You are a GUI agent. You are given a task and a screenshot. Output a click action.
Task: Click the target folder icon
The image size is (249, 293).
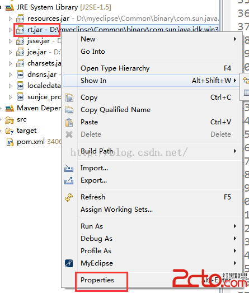pos(10,131)
